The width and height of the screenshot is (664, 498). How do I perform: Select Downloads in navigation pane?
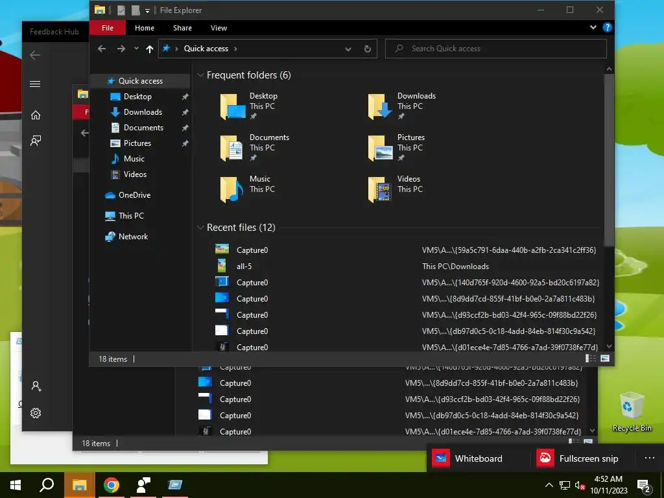click(143, 112)
